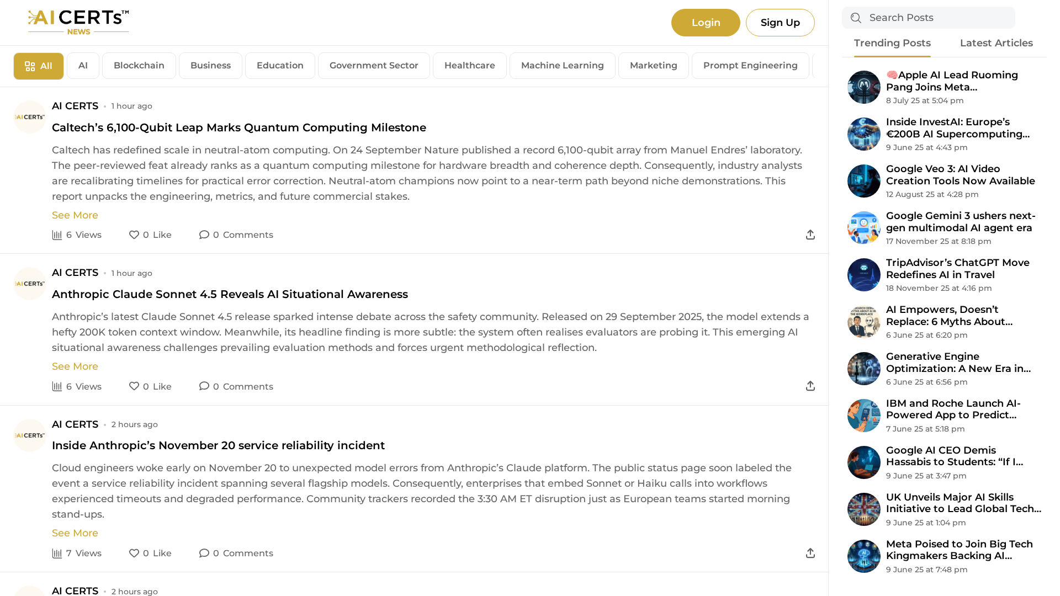The height and width of the screenshot is (596, 1060).
Task: Share the Claude Sonnet 4.5 article
Action: pyautogui.click(x=810, y=386)
